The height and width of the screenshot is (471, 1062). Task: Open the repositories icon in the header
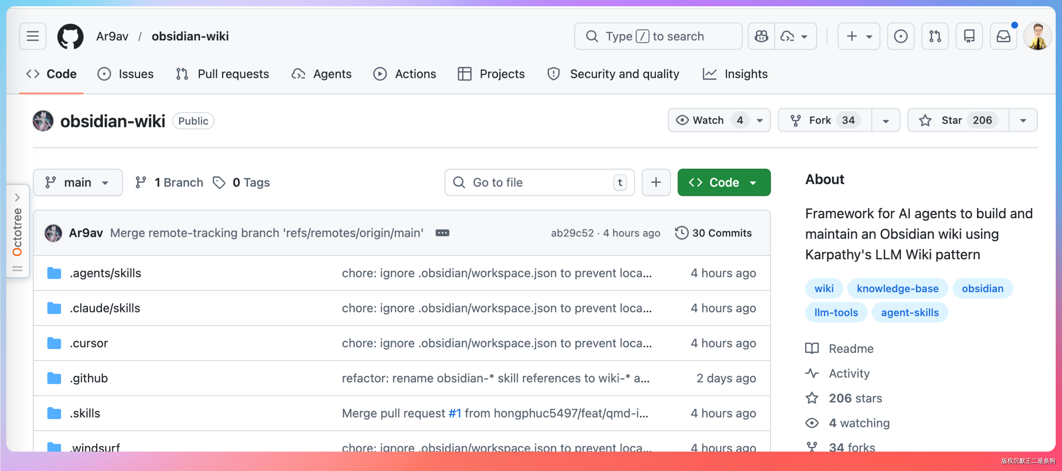tap(969, 36)
